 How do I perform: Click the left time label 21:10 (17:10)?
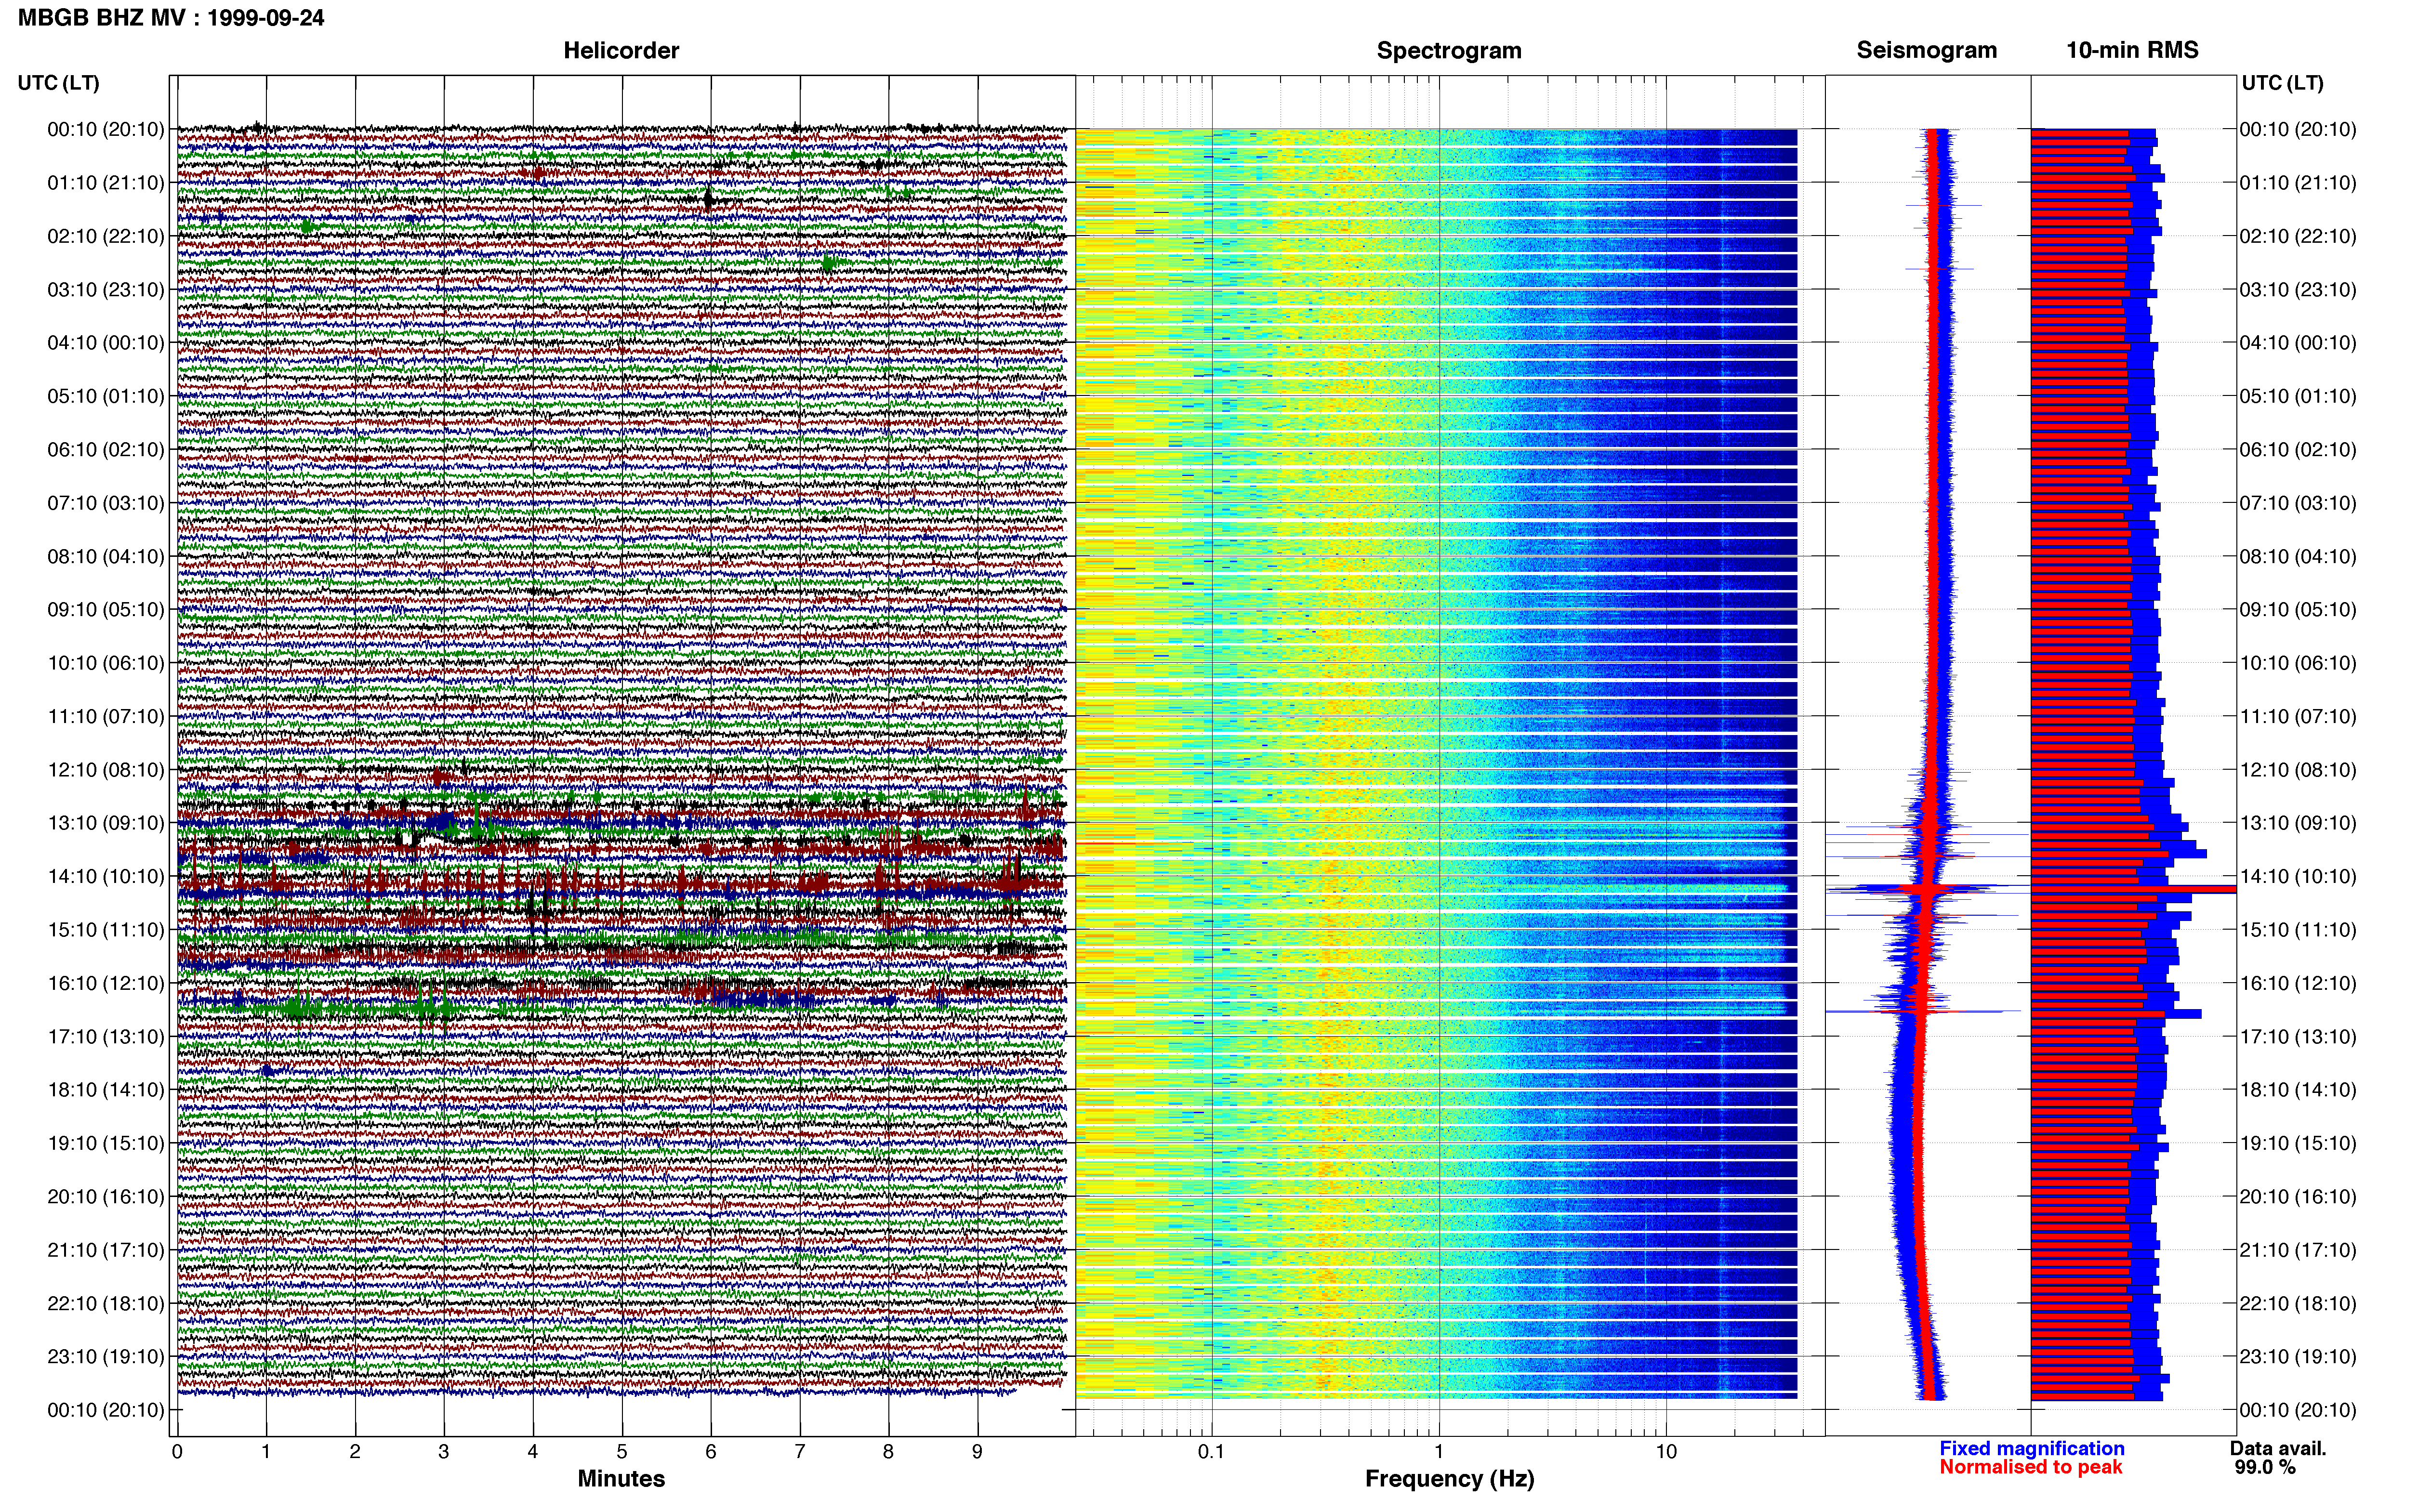106,1250
